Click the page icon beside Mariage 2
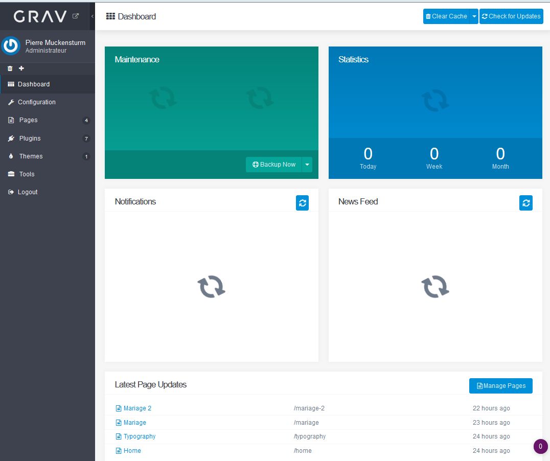 pyautogui.click(x=119, y=408)
